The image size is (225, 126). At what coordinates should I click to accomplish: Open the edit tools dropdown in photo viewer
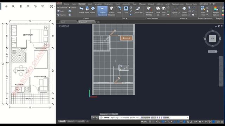52,6
